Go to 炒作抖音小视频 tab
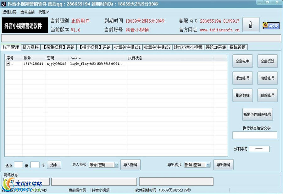283x194 pixels. click(188, 47)
